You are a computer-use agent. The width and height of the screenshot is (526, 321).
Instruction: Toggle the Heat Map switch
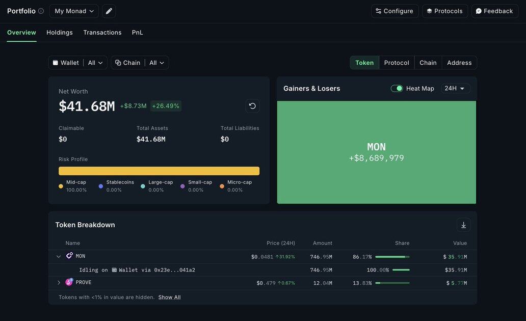click(397, 89)
